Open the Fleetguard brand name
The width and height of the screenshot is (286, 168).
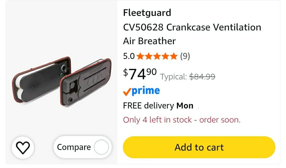click(147, 13)
